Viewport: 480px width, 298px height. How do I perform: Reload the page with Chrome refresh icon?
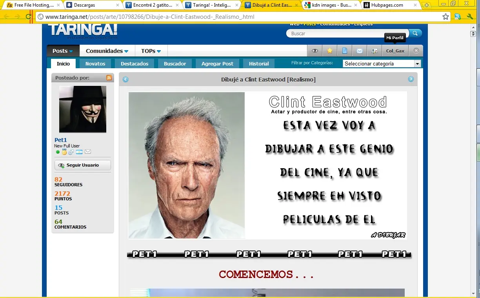tap(28, 17)
